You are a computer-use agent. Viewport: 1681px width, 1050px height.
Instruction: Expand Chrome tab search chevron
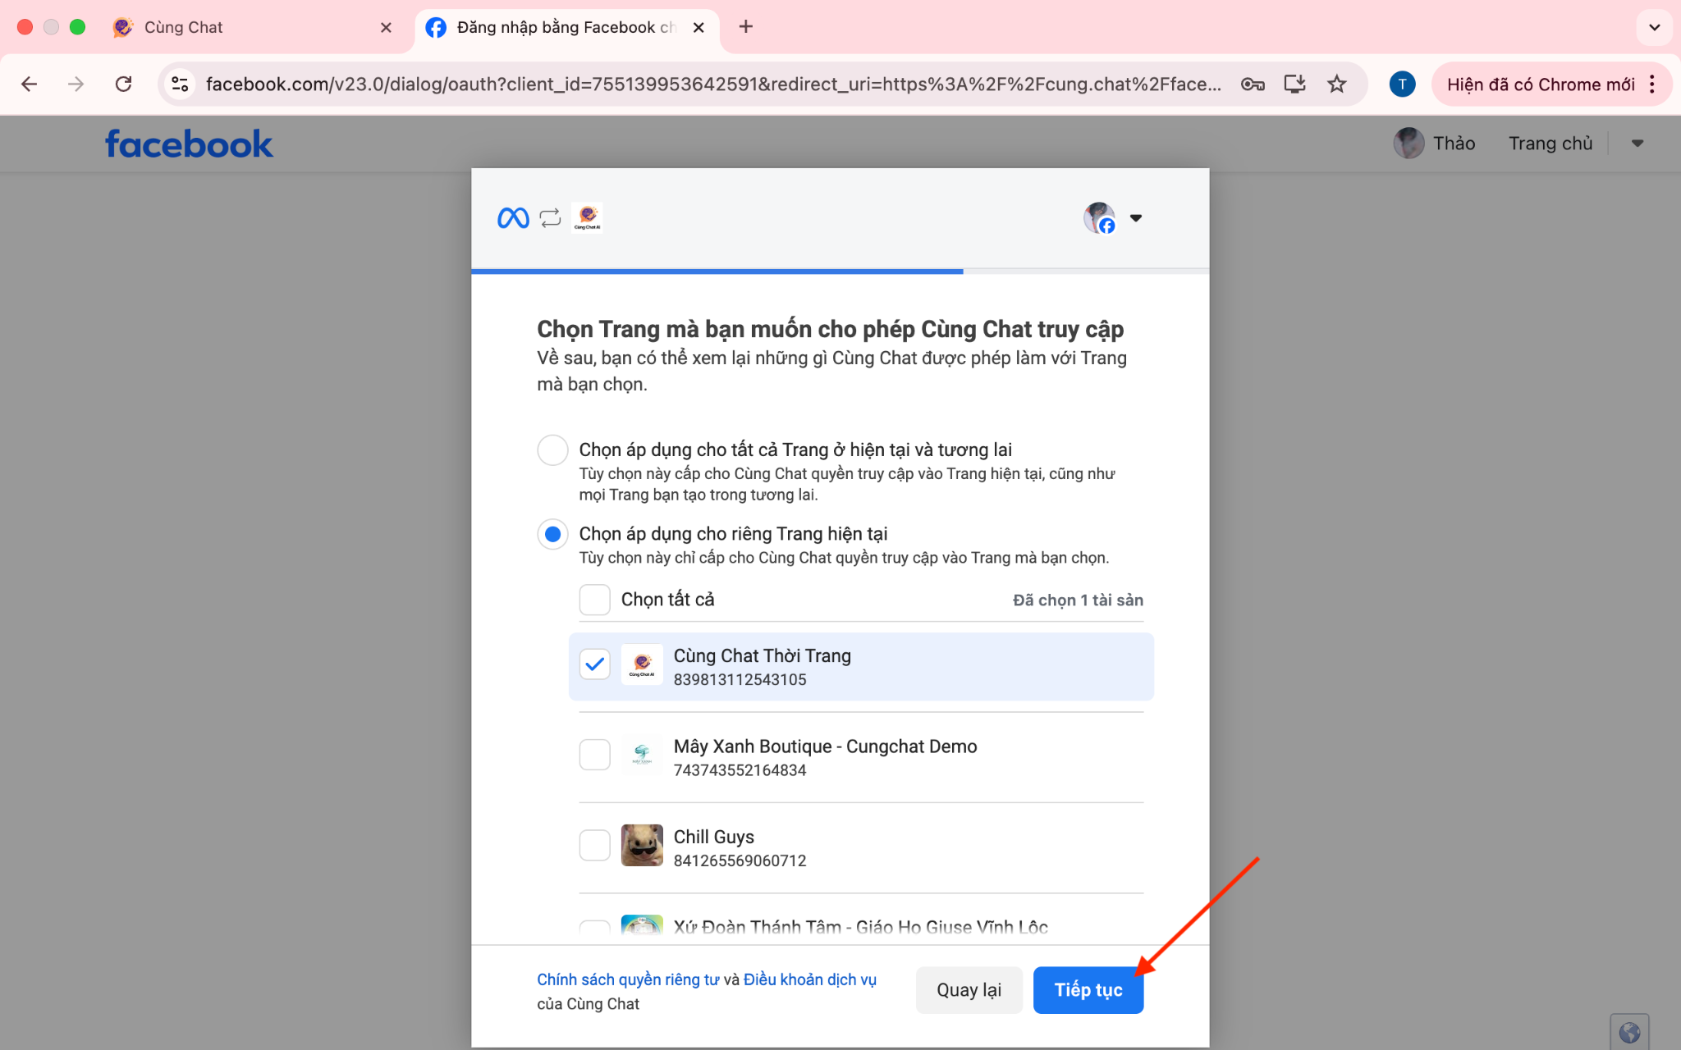coord(1654,27)
